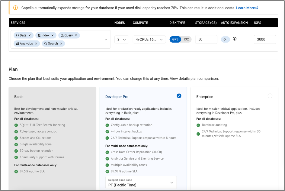
Task: Click the AUTO-EXPANSION column header
Action: coord(234,23)
